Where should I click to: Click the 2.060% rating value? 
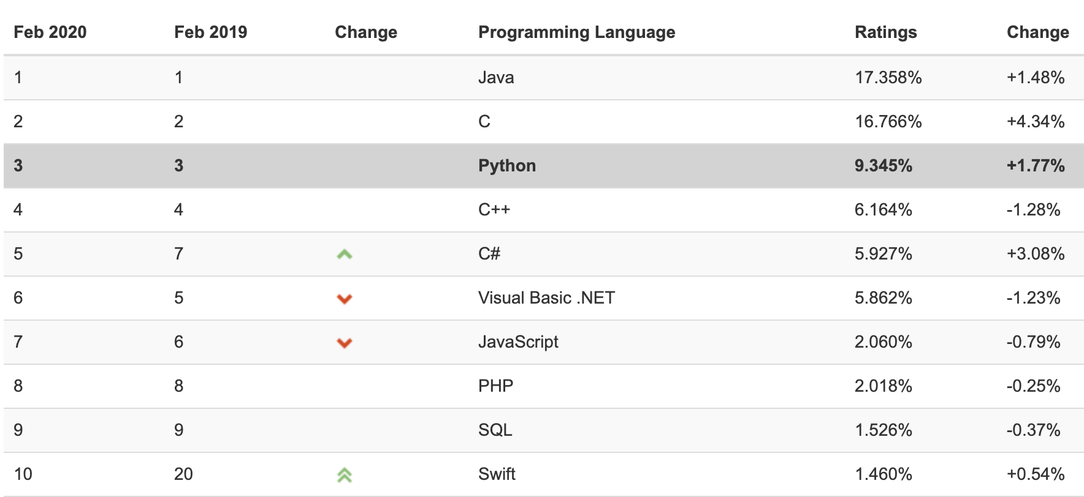884,342
